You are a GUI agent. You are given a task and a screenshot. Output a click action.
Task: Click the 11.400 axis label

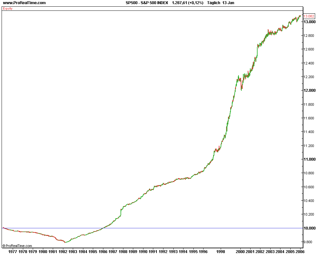(308, 132)
